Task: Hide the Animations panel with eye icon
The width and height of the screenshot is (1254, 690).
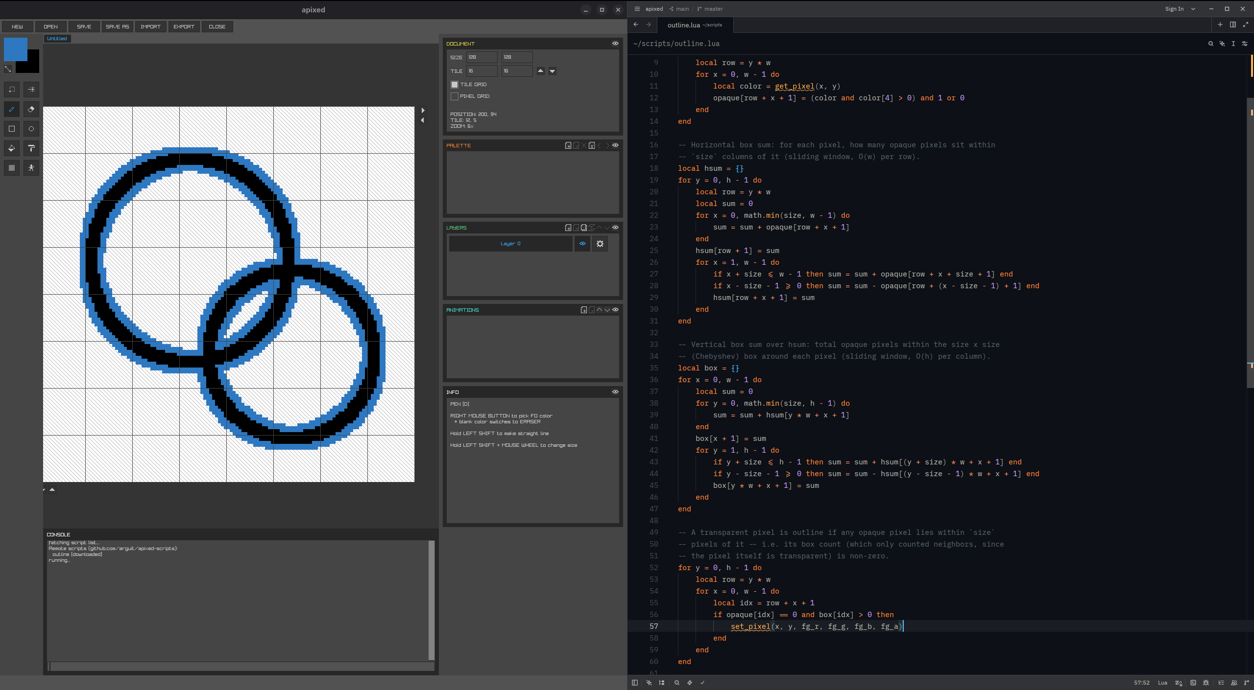Action: coord(615,310)
